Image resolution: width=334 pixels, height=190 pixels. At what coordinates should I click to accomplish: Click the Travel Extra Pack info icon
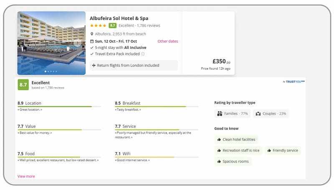pyautogui.click(x=143, y=54)
